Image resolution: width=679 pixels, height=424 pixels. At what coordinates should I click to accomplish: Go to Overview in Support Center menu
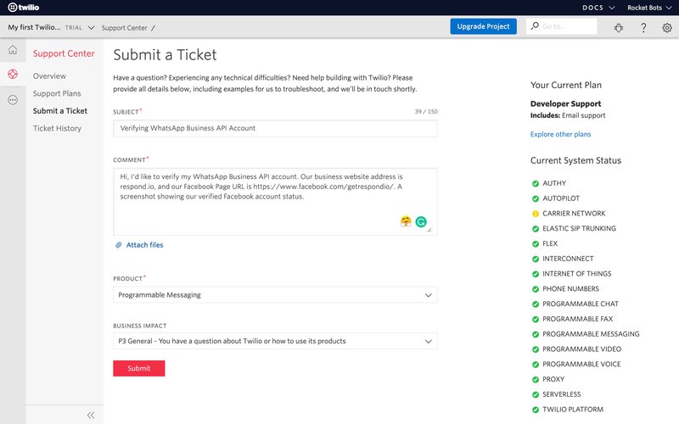(49, 76)
